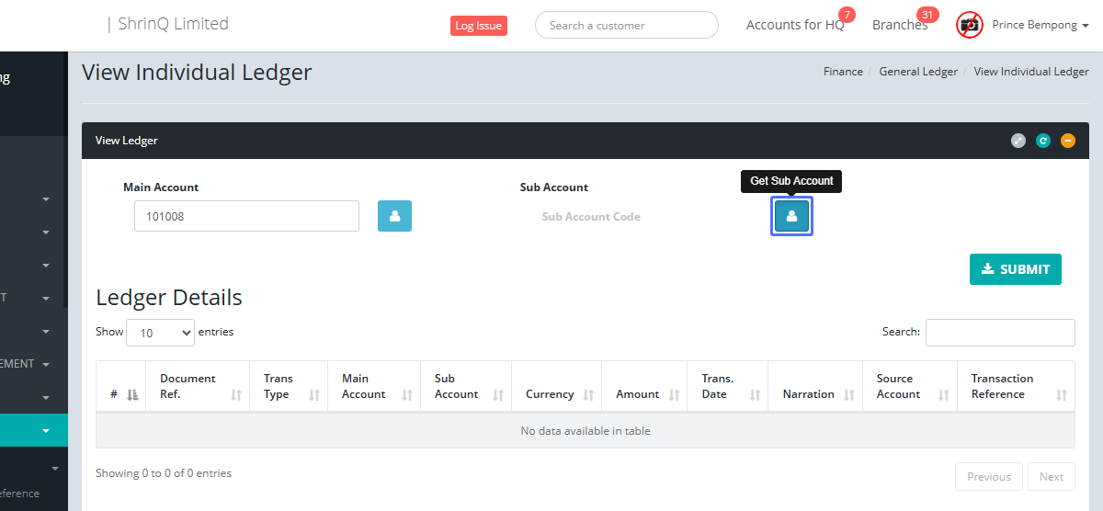Open the Prince Bempong user menu
This screenshot has width=1103, height=511.
point(1040,25)
